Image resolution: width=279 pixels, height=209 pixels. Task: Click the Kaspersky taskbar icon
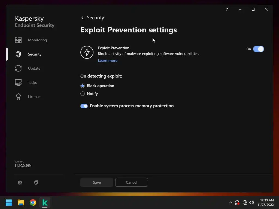click(45, 202)
